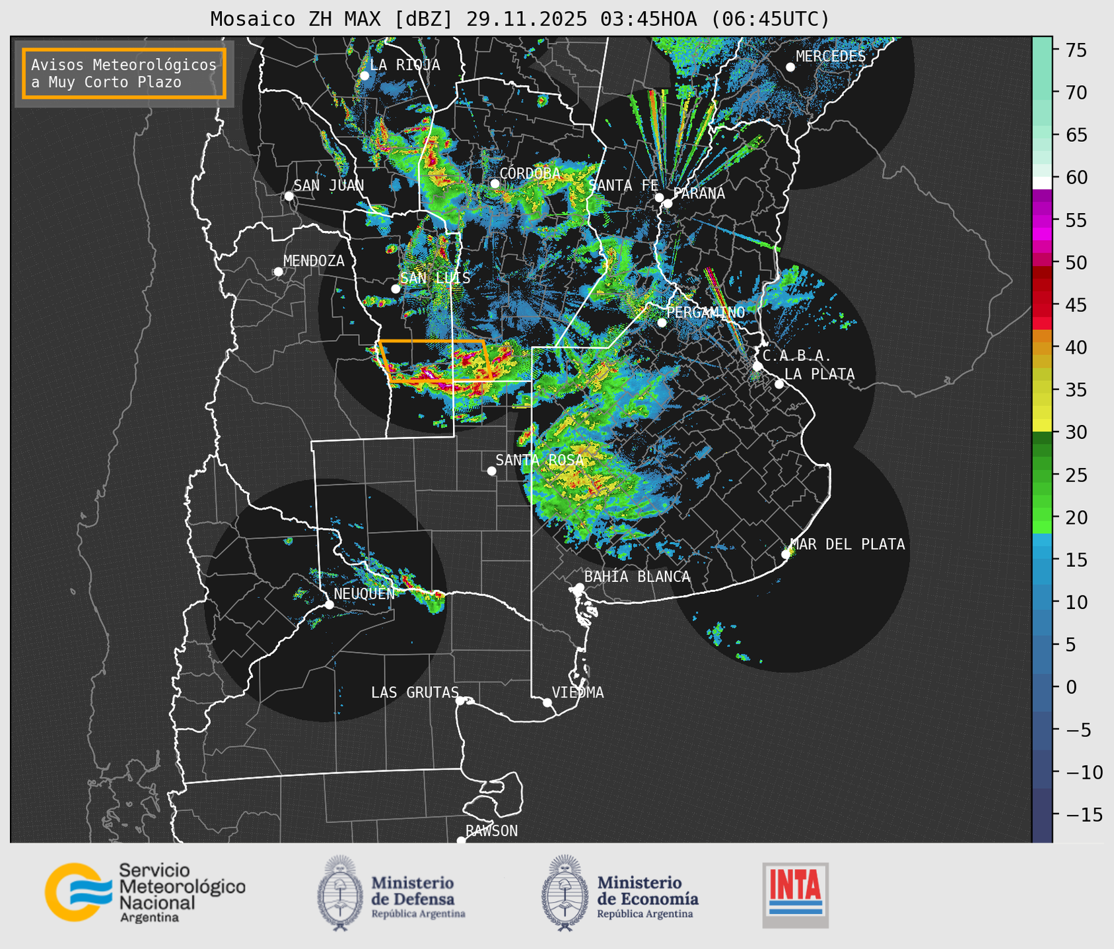Click the Santa Rosa city marker
Viewport: 1114px width, 949px height.
tap(491, 471)
